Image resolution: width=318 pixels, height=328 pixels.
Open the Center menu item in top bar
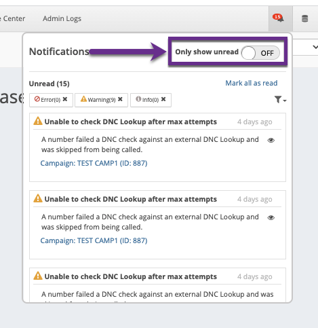[14, 18]
